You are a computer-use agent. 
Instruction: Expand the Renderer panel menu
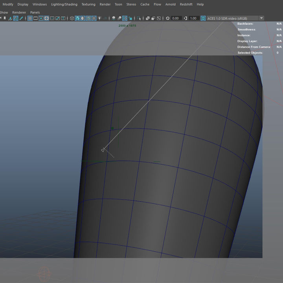19,12
